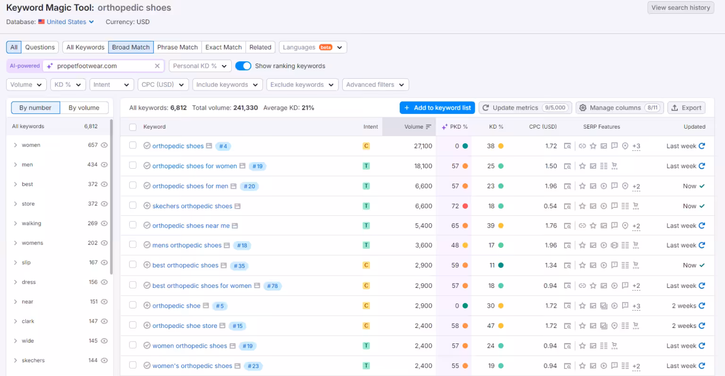The width and height of the screenshot is (725, 376).
Task: Toggle eye visibility for walking group
Action: click(104, 223)
